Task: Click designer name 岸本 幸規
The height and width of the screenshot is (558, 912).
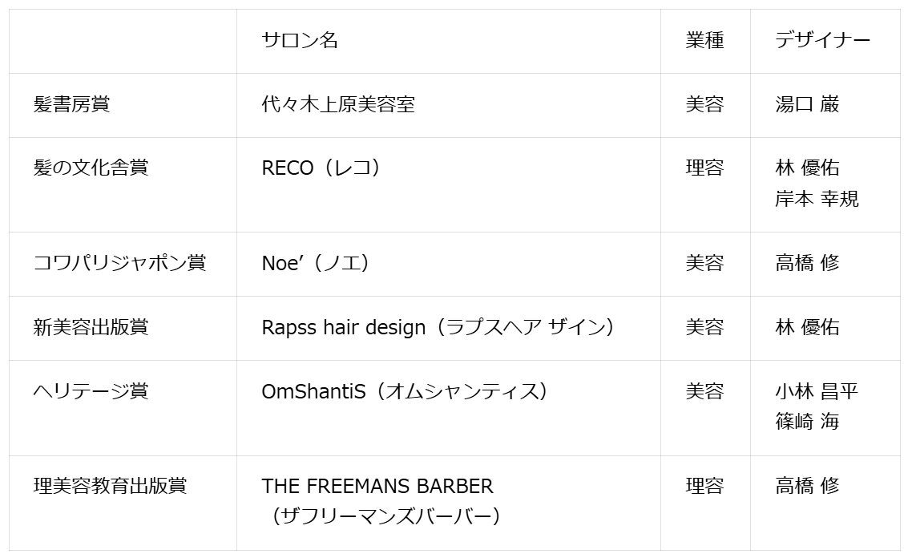Action: click(x=817, y=199)
